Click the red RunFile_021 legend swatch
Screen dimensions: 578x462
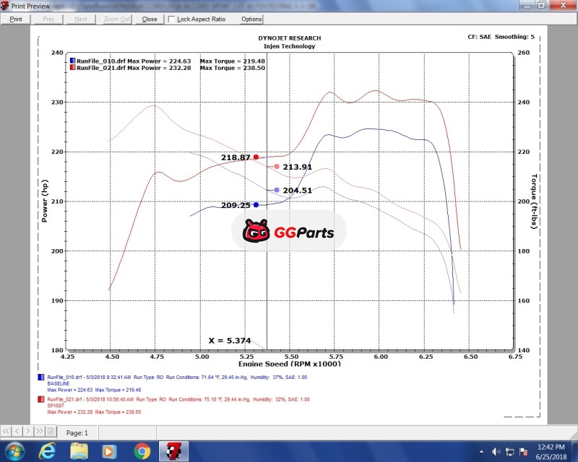[x=72, y=68]
